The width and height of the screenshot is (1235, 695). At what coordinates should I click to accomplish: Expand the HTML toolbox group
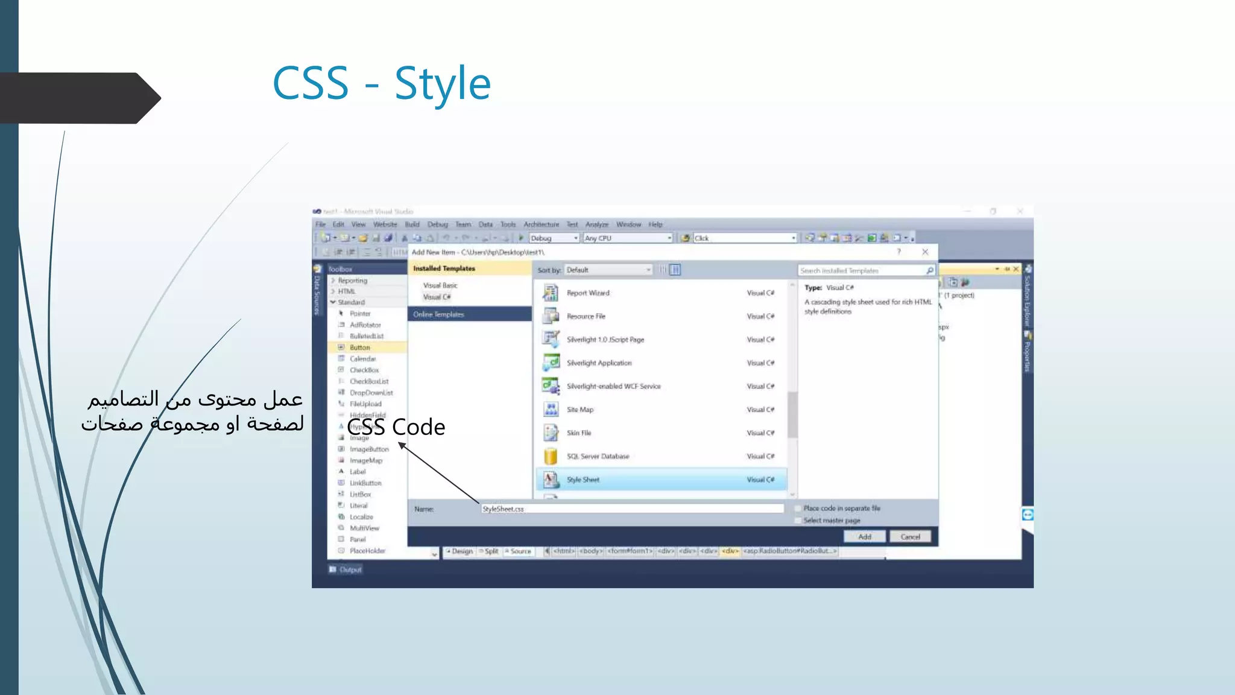tap(333, 291)
